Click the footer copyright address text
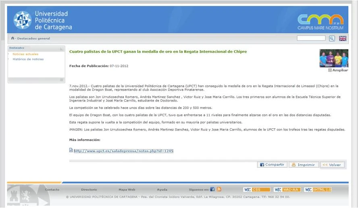This screenshot has height=208, width=358. 178,197
